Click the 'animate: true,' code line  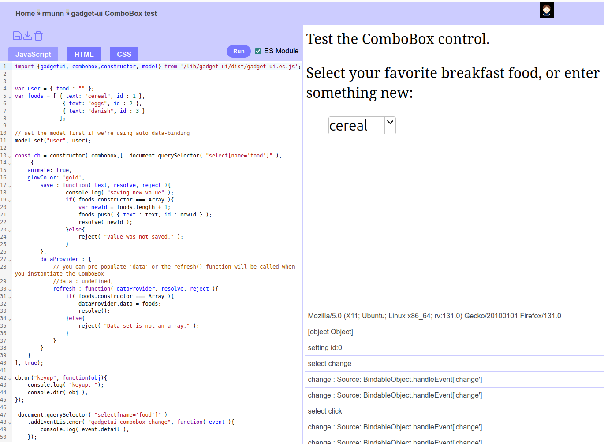[x=49, y=170]
